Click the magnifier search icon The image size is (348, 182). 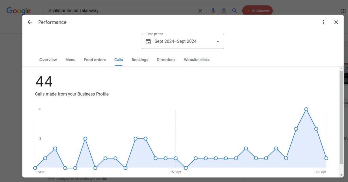pos(234,11)
